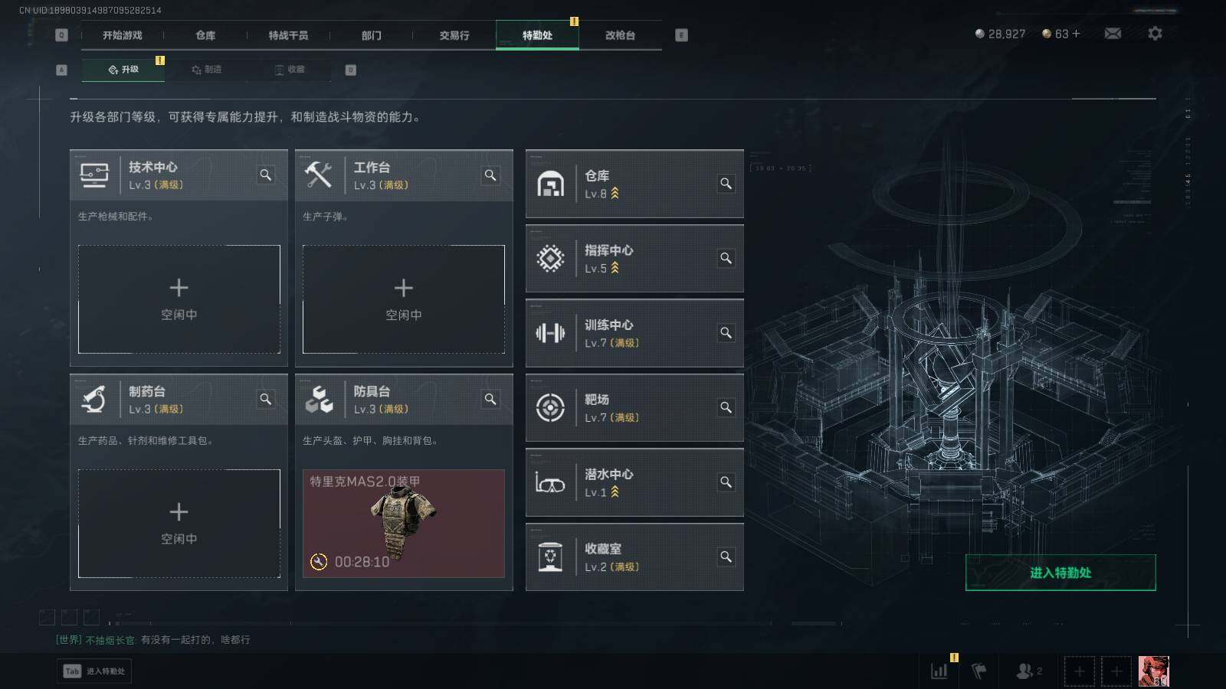Select the 制造 sub-tab
The image size is (1226, 689).
click(207, 70)
